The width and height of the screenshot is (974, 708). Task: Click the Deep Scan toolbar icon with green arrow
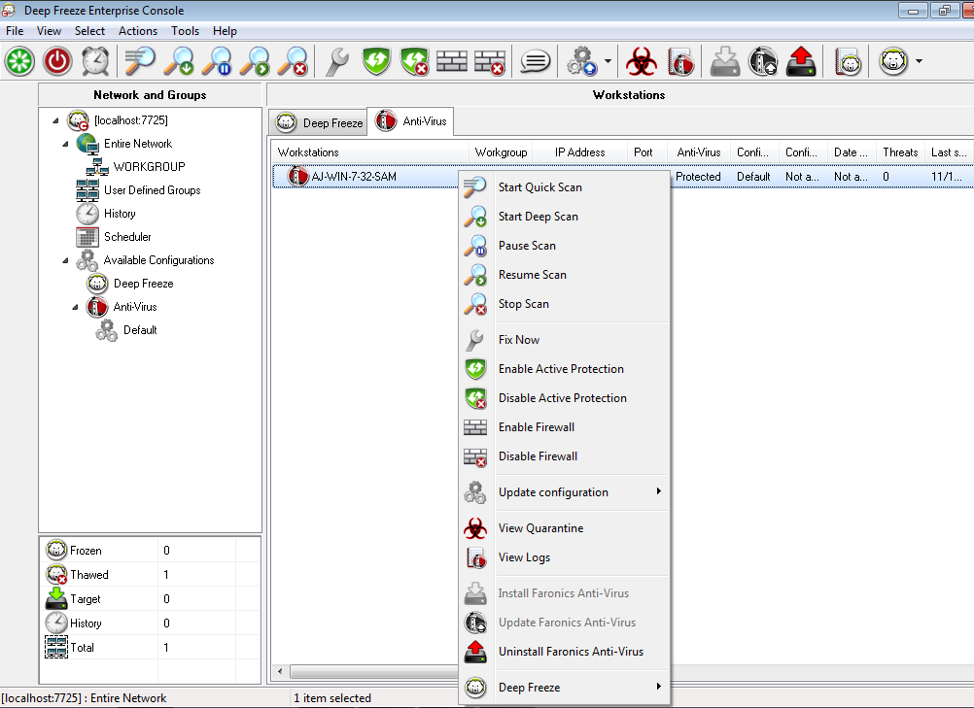(179, 61)
